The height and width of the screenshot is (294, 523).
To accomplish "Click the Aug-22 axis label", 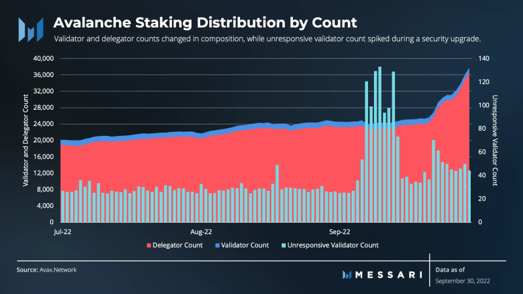I will (x=201, y=232).
